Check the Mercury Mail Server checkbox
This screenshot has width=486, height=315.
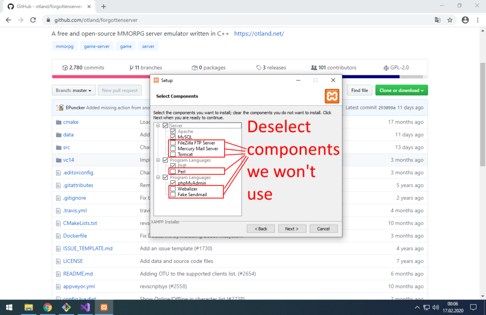173,149
